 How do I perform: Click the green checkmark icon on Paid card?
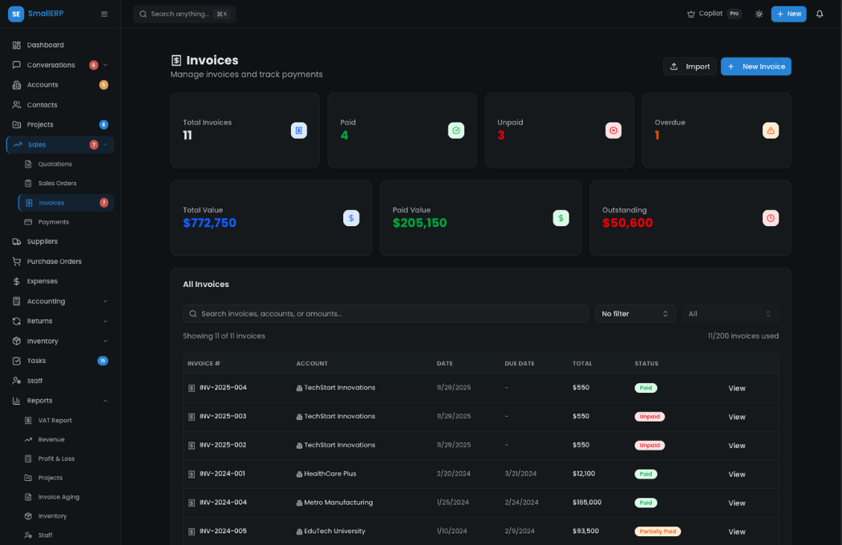tap(455, 130)
